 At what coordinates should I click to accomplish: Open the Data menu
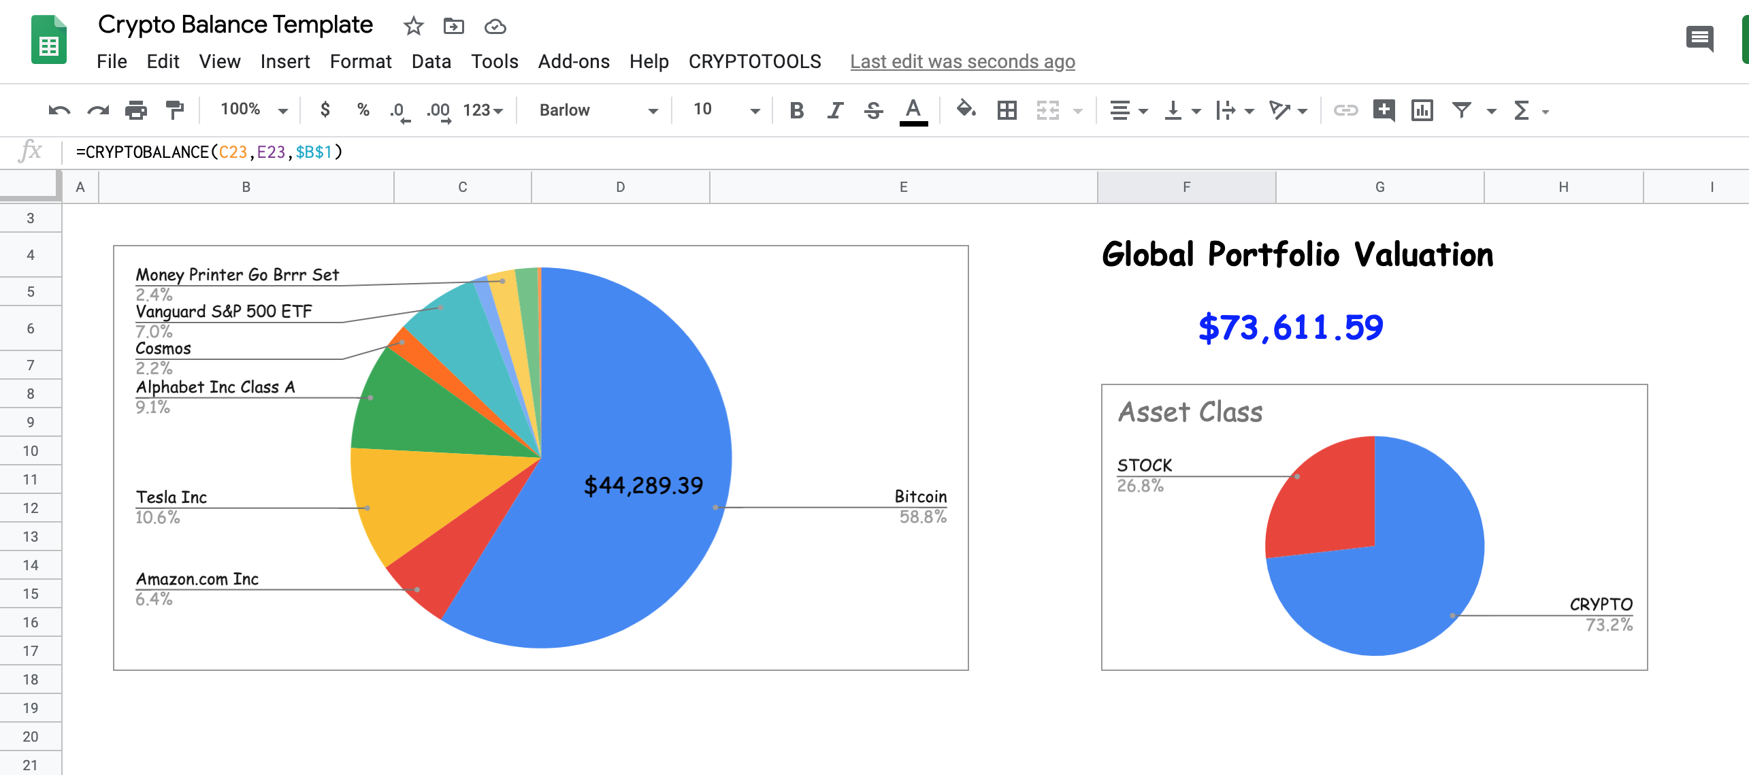tap(431, 62)
